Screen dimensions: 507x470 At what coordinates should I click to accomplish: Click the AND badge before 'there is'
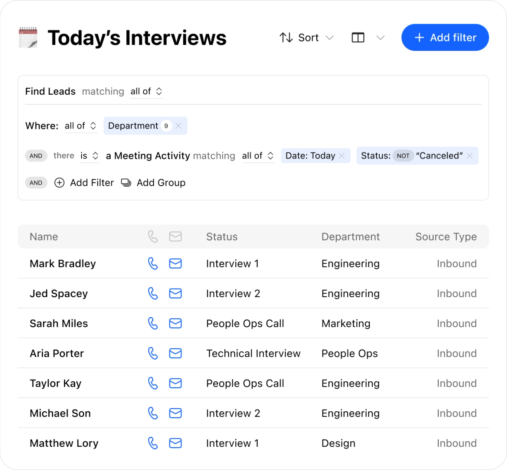pos(36,156)
